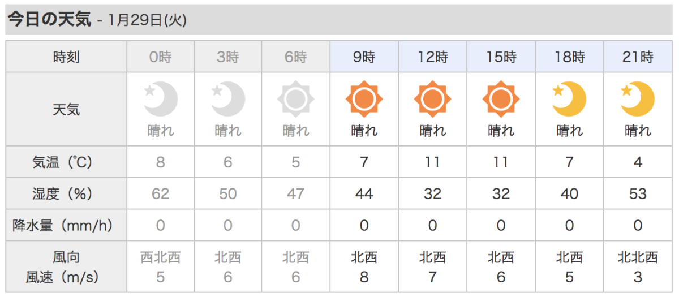Viewport: 679px width, 297px height.
Task: Select the 21時 wind direction 北北西
Action: coord(638,258)
